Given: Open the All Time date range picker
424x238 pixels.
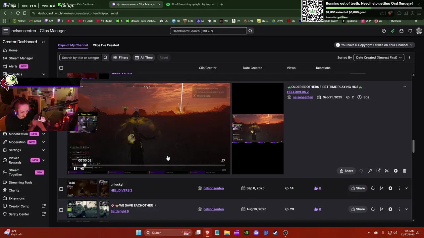Looking at the screenshot, I should coord(144,58).
